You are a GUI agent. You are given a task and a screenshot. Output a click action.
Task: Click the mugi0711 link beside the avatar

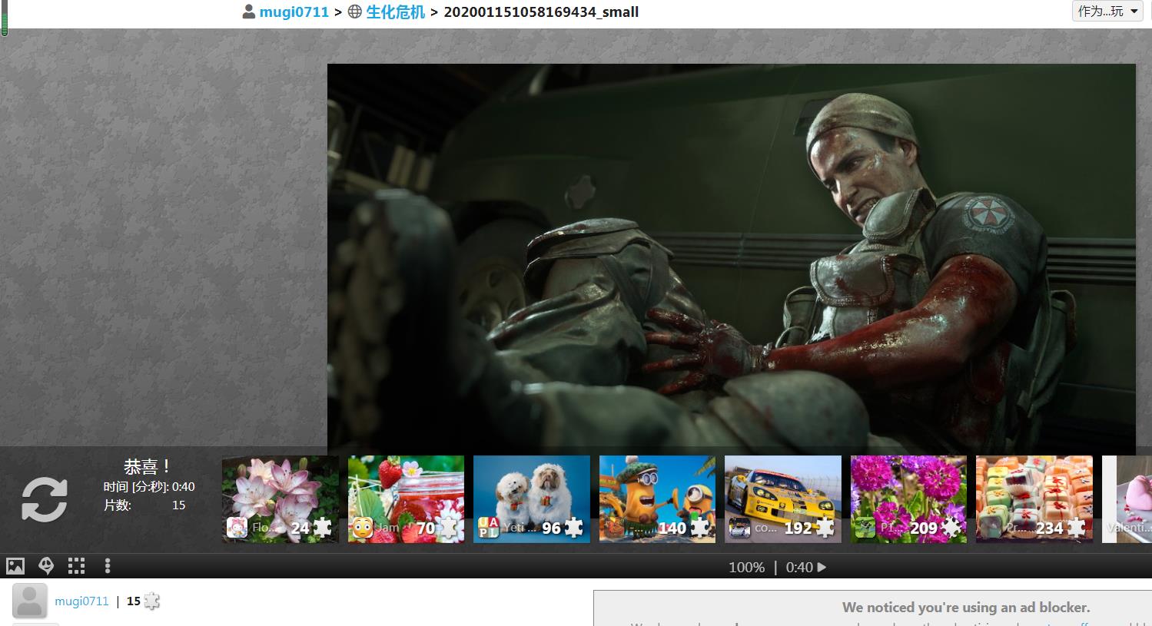coord(81,601)
